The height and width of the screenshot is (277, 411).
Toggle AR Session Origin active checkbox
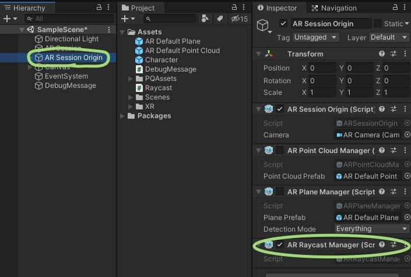(283, 23)
